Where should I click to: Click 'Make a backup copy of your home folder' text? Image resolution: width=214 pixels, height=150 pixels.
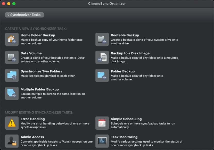click(52, 41)
